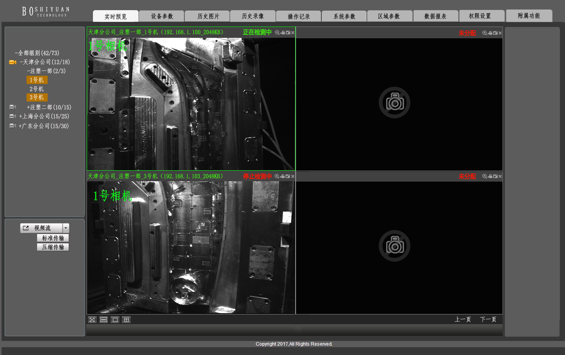The width and height of the screenshot is (565, 355).
Task: Switch to the 历史录像 tab
Action: point(253,16)
